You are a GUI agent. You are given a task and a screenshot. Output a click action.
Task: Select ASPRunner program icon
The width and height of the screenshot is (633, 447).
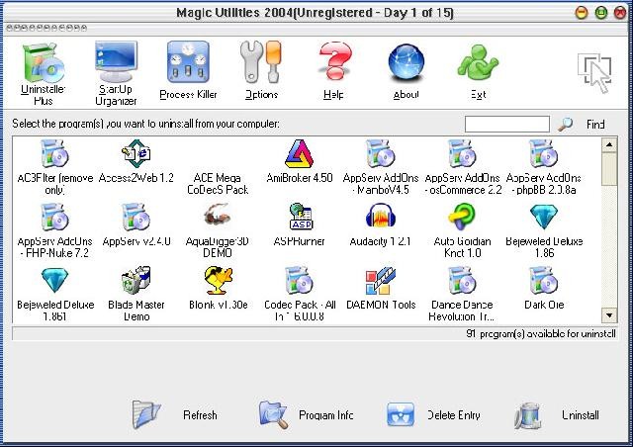pos(301,217)
